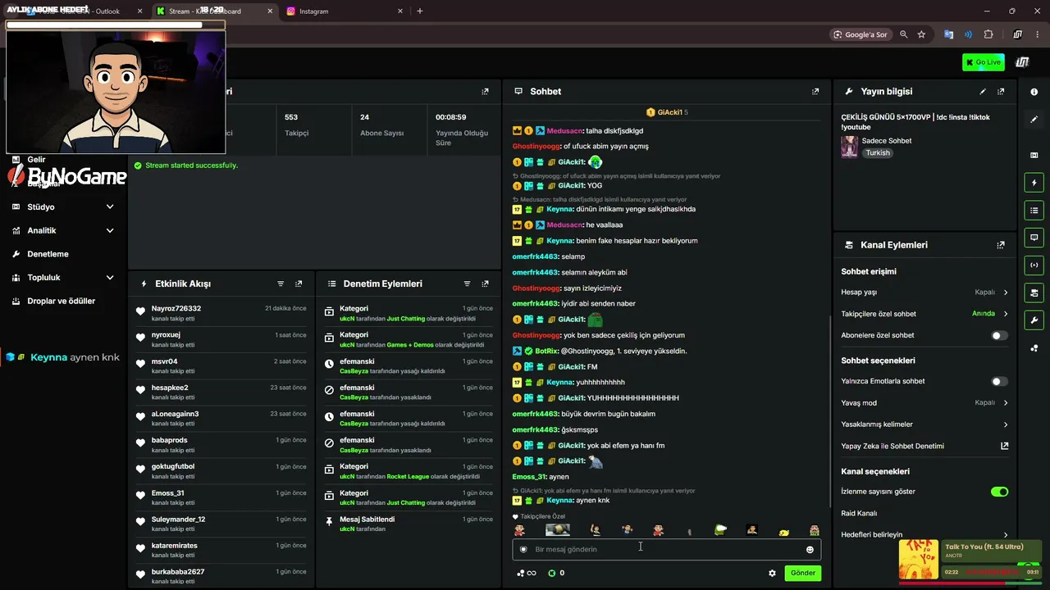Image resolution: width=1050 pixels, height=590 pixels.
Task: Open Droplar ve ödüller in sidebar
Action: click(x=63, y=301)
